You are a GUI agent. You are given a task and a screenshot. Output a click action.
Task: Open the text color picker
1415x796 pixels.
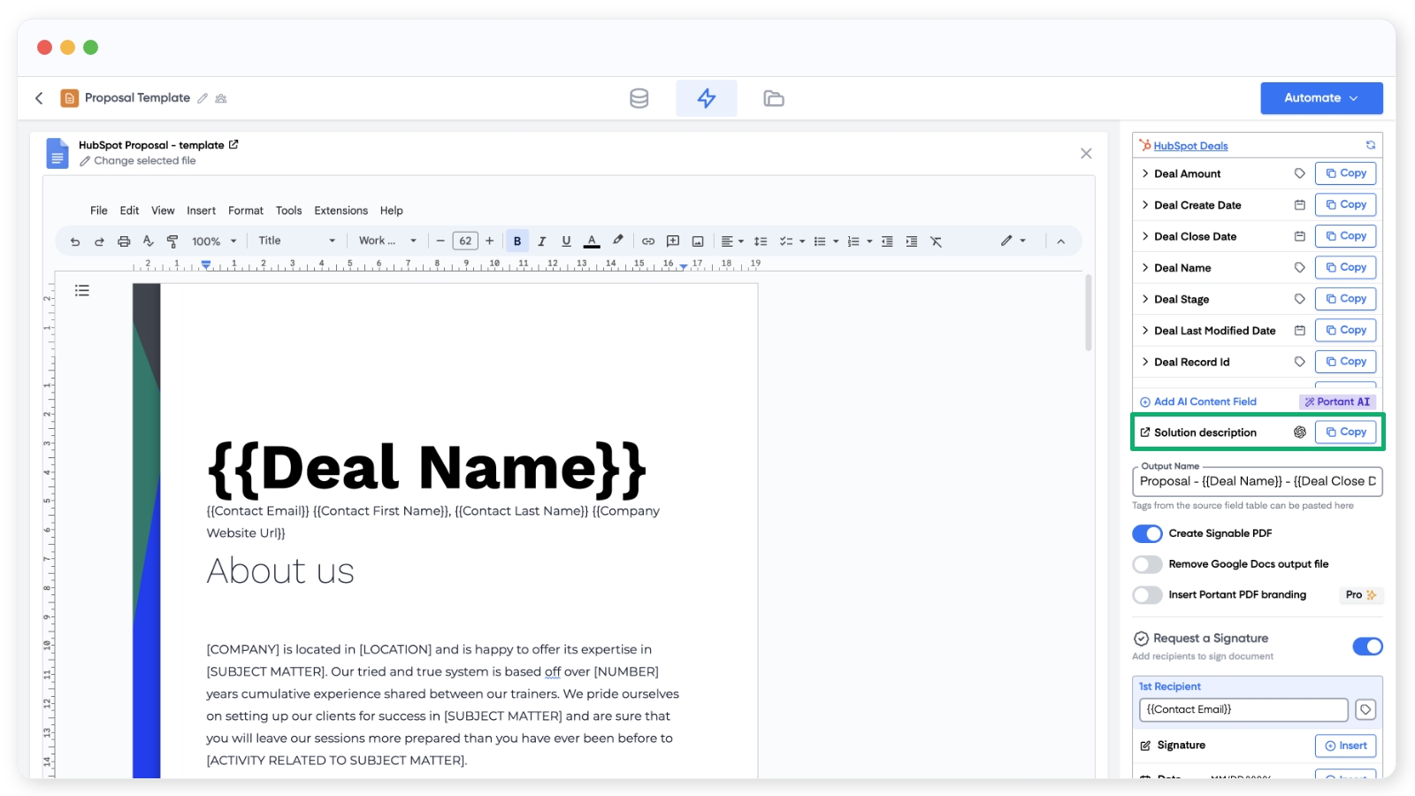click(x=592, y=241)
